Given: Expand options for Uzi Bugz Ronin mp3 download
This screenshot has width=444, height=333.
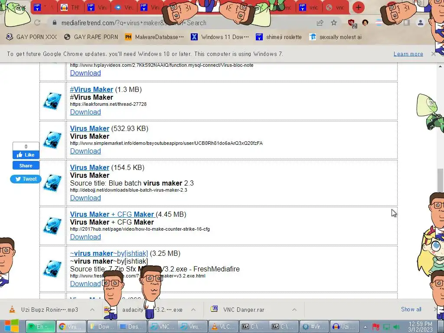Looking at the screenshot, I should [x=92, y=310].
